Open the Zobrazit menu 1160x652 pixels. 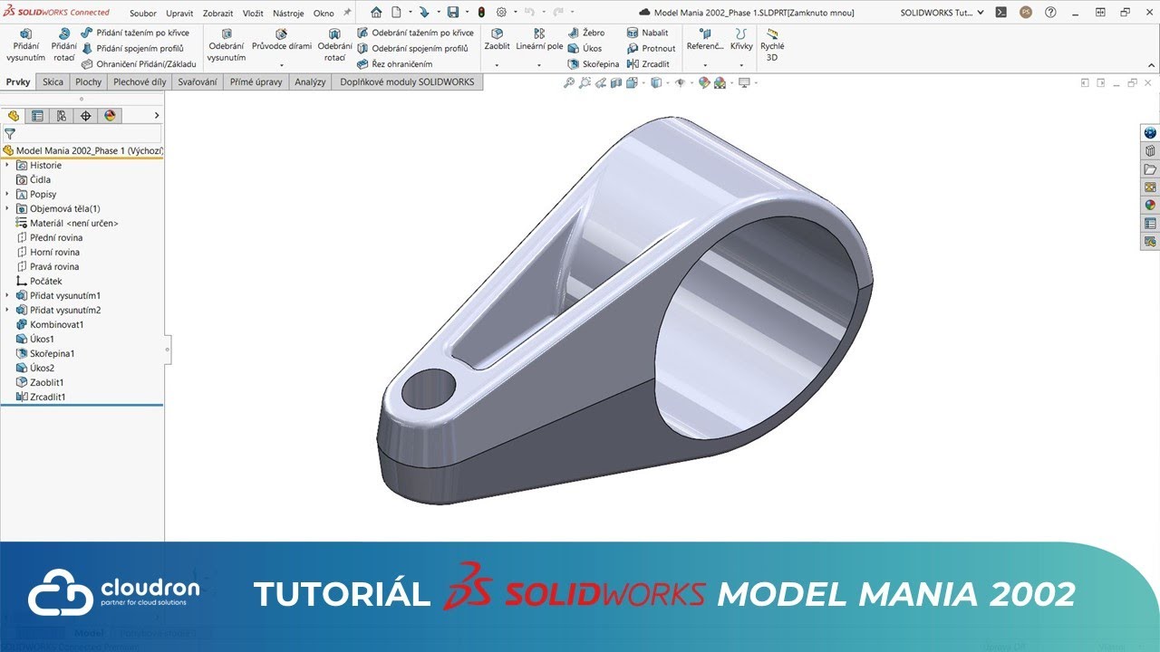point(218,14)
